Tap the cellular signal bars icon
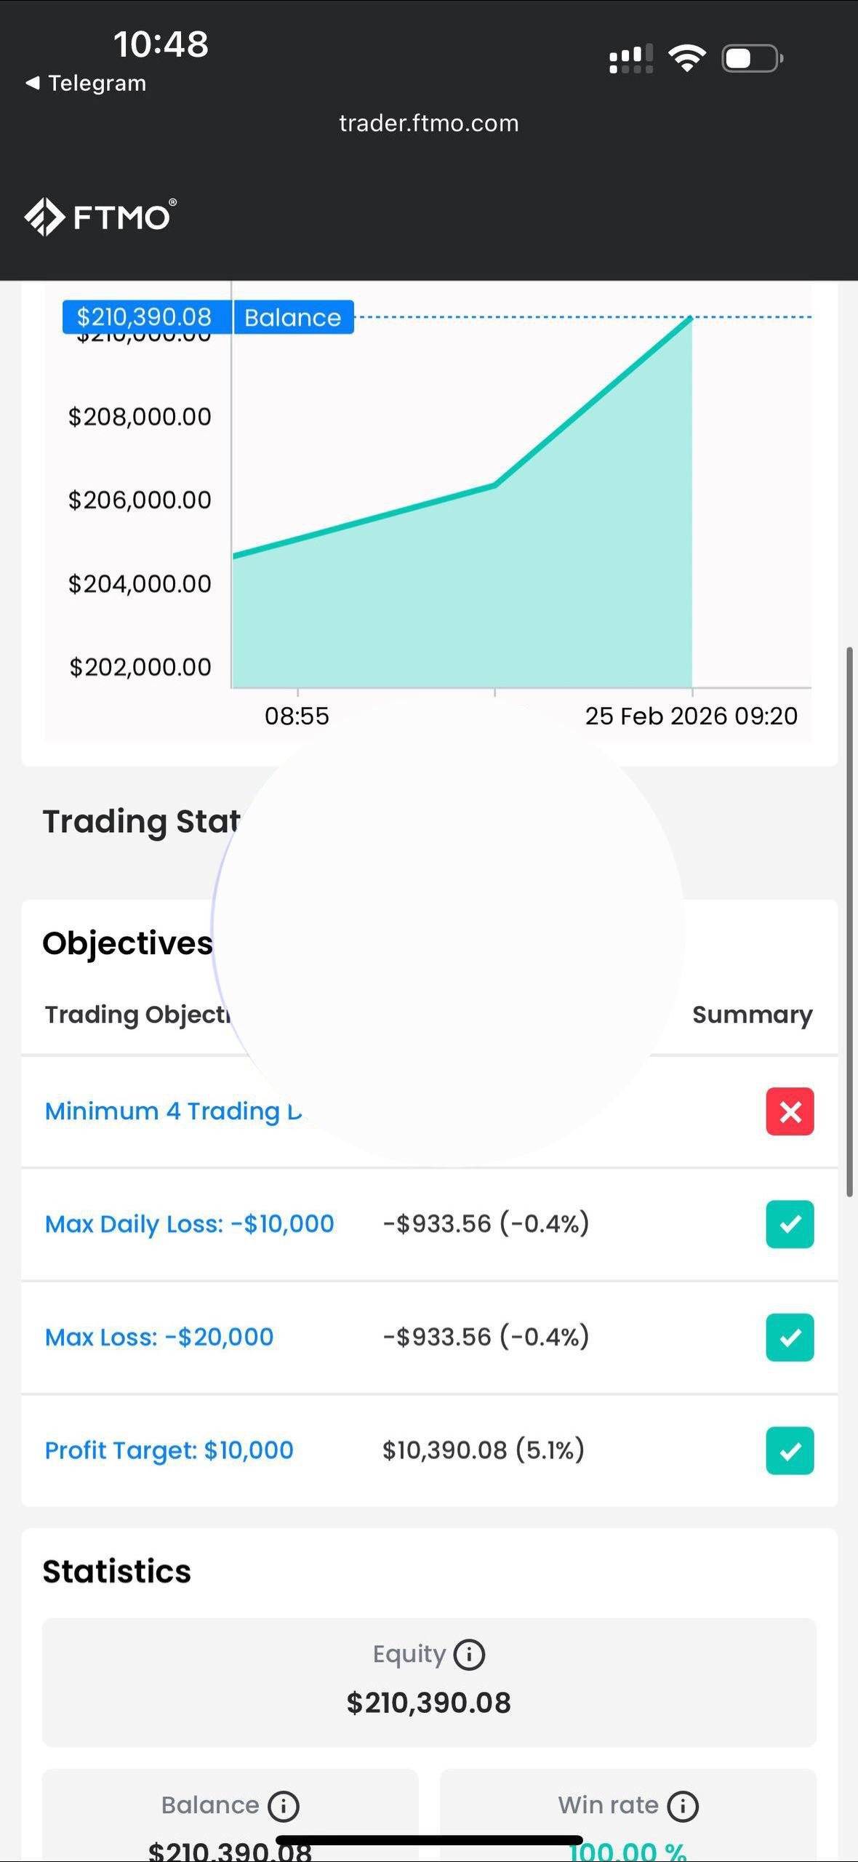 pos(630,59)
